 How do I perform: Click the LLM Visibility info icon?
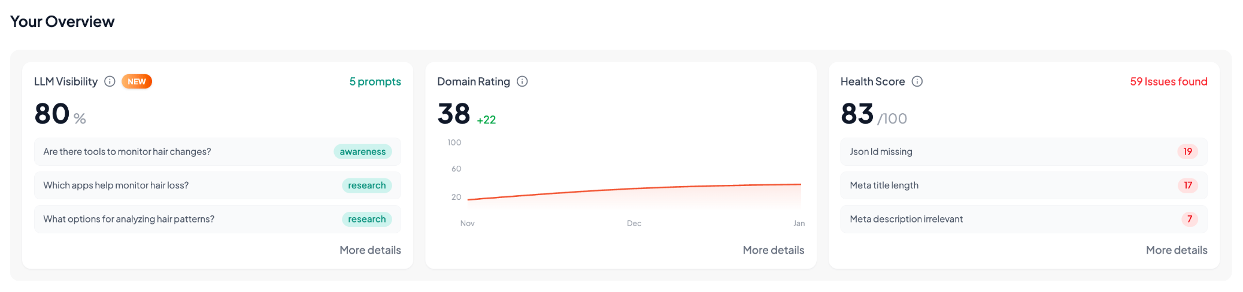(x=110, y=81)
